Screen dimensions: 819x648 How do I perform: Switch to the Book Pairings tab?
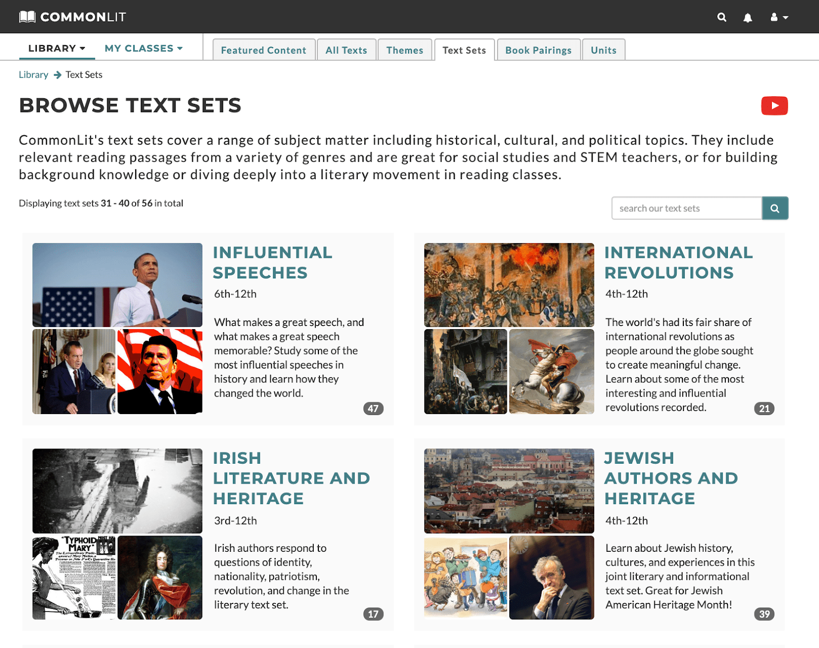pyautogui.click(x=538, y=50)
